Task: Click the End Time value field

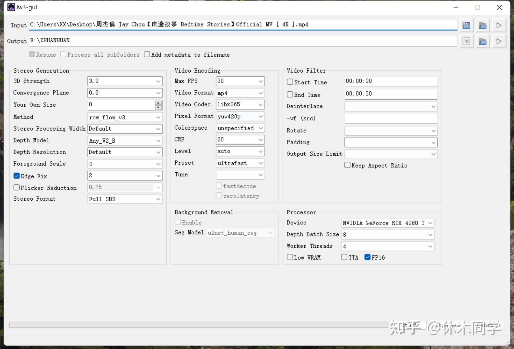Action: coord(391,94)
